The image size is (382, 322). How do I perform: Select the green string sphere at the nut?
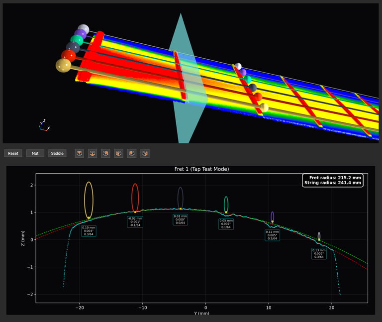pos(77,40)
